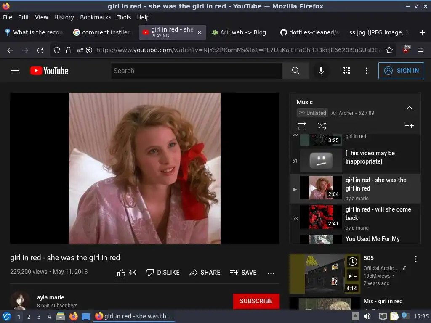This screenshot has width=431, height=323.
Task: Like the video with thumbs-up
Action: (x=126, y=273)
